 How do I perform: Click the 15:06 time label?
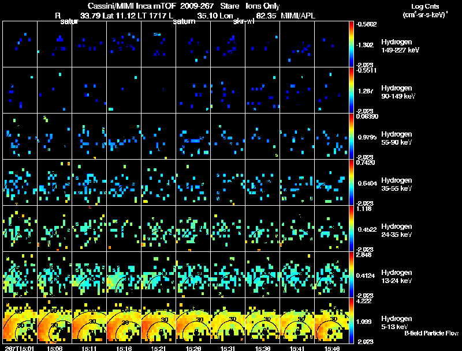point(54,349)
